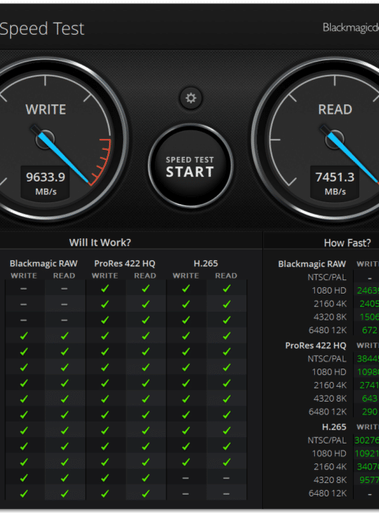The width and height of the screenshot is (379, 513).
Task: Click READ sub-header under ProRes 422 HQ column
Action: tap(145, 275)
